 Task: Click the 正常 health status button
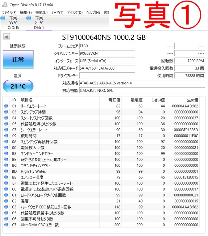point(18,59)
